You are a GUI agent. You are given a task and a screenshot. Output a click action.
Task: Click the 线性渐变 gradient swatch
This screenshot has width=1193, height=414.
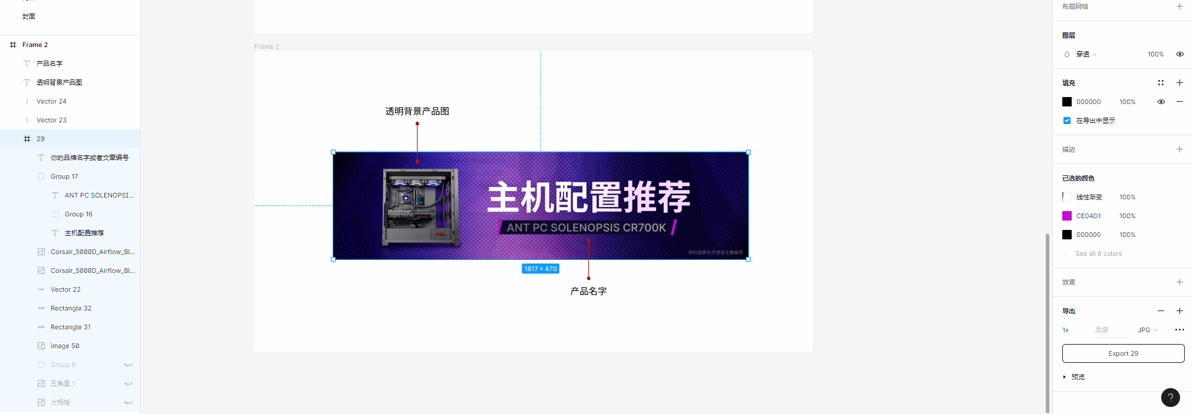click(x=1067, y=197)
